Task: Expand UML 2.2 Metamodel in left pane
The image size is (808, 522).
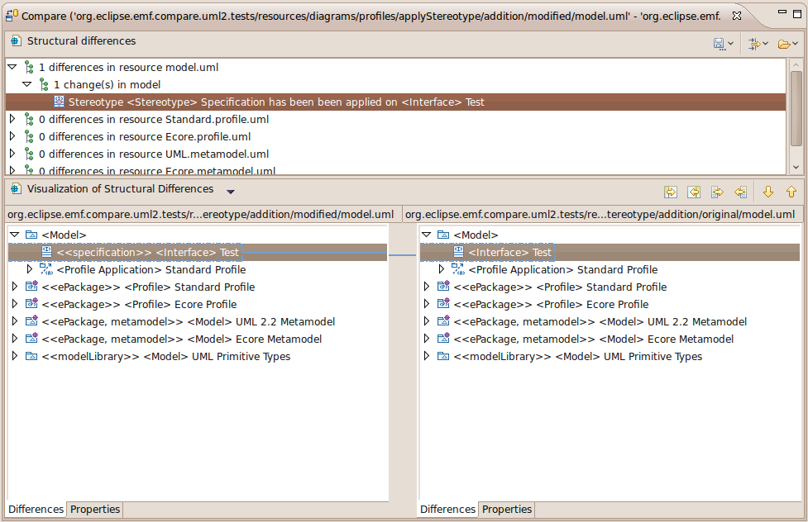Action: [14, 321]
